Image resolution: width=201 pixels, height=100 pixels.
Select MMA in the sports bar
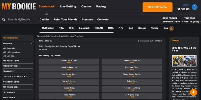click(111, 28)
